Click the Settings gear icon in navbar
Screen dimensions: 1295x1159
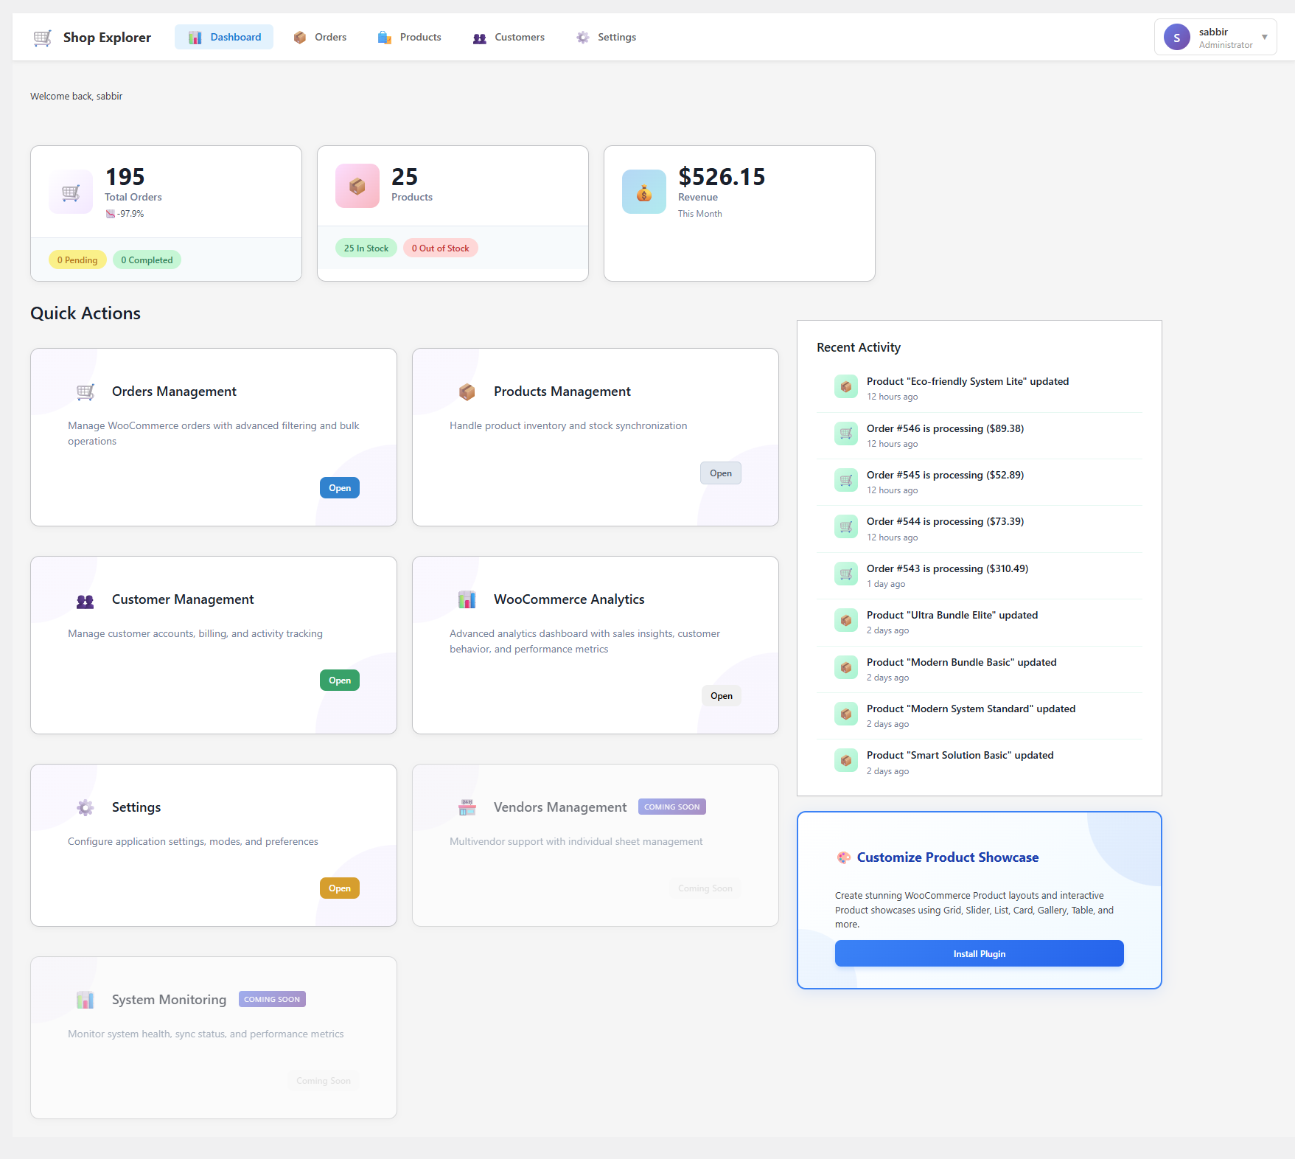(x=583, y=38)
